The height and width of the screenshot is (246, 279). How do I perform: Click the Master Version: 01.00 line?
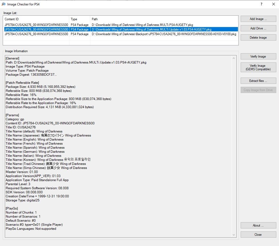[x=22, y=172]
